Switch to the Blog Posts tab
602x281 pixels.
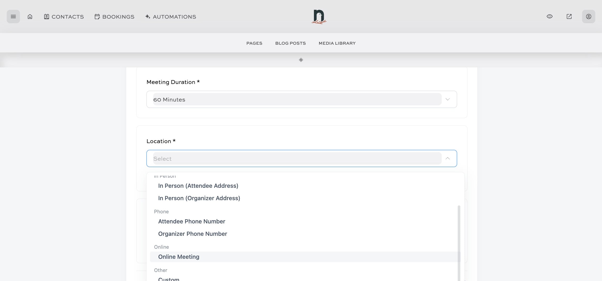pos(290,43)
